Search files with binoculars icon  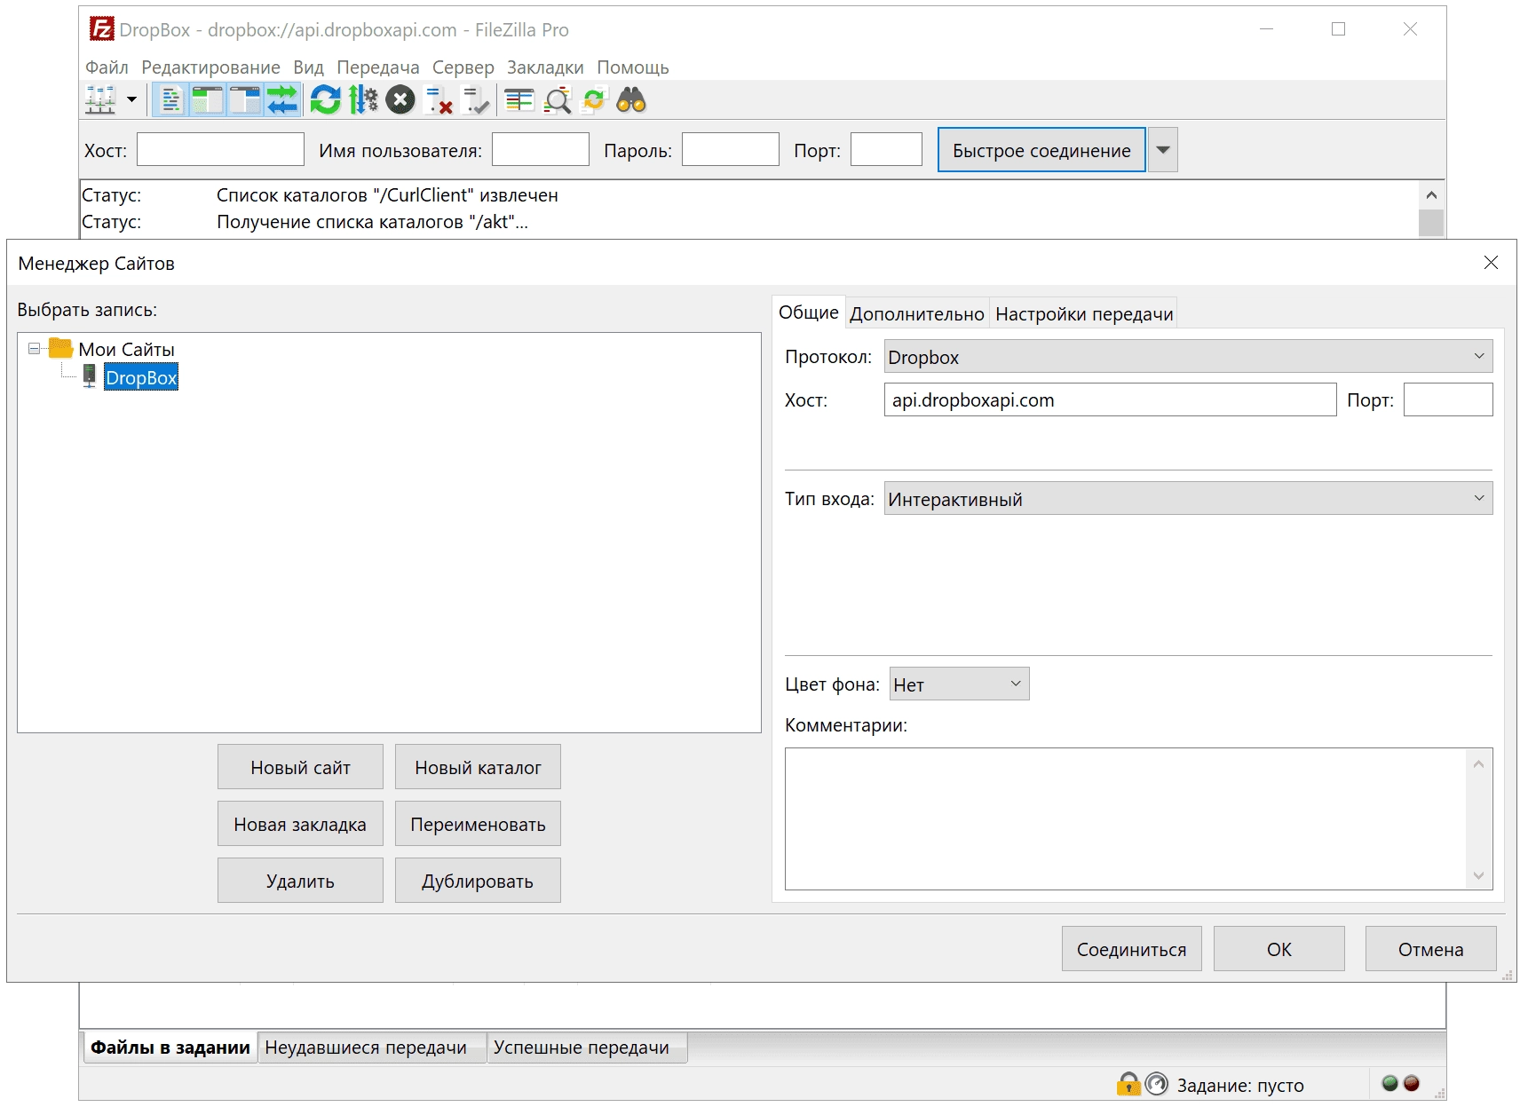coord(631,100)
